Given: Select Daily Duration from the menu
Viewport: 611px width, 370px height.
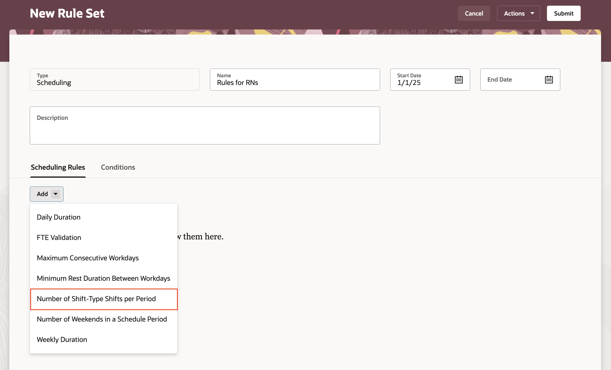Looking at the screenshot, I should pyautogui.click(x=59, y=217).
